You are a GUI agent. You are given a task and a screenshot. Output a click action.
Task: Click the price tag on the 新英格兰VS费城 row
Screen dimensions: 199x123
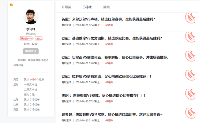point(109,102)
